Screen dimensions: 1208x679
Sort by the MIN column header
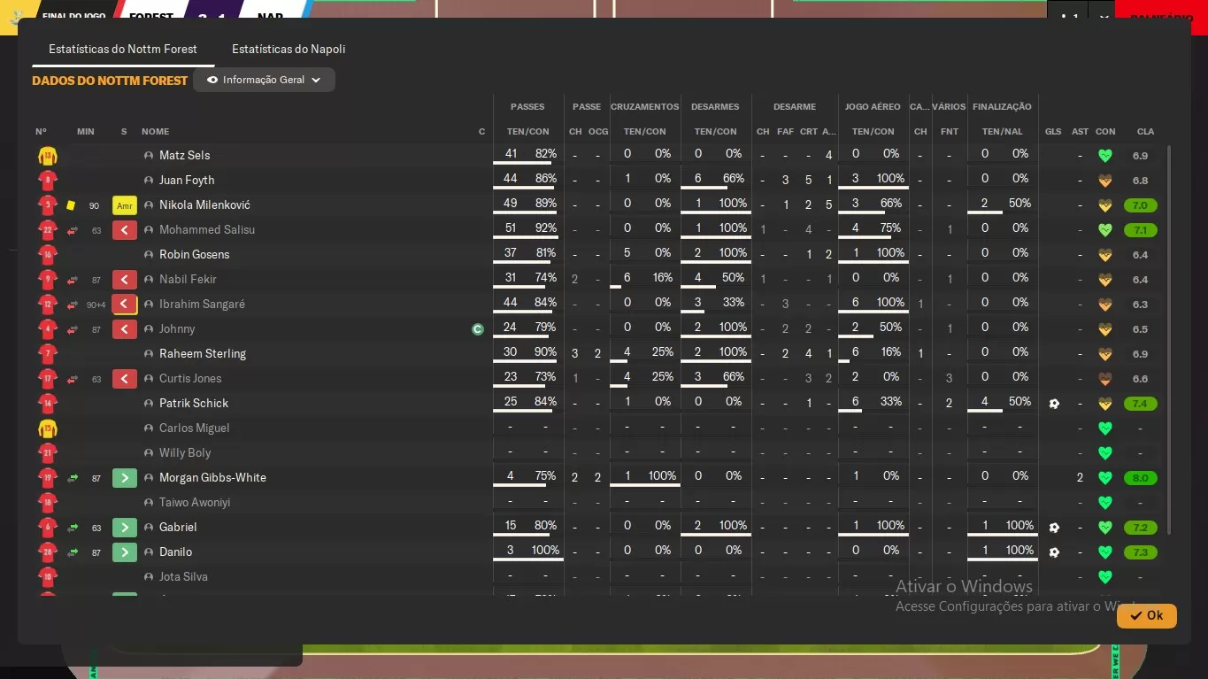click(85, 132)
